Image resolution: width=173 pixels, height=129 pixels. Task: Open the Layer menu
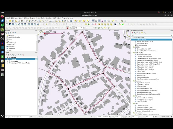coord(21,18)
